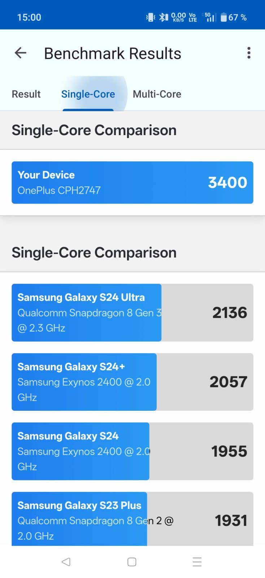
Task: Tap the 5G signal strength icon
Action: coord(210,17)
